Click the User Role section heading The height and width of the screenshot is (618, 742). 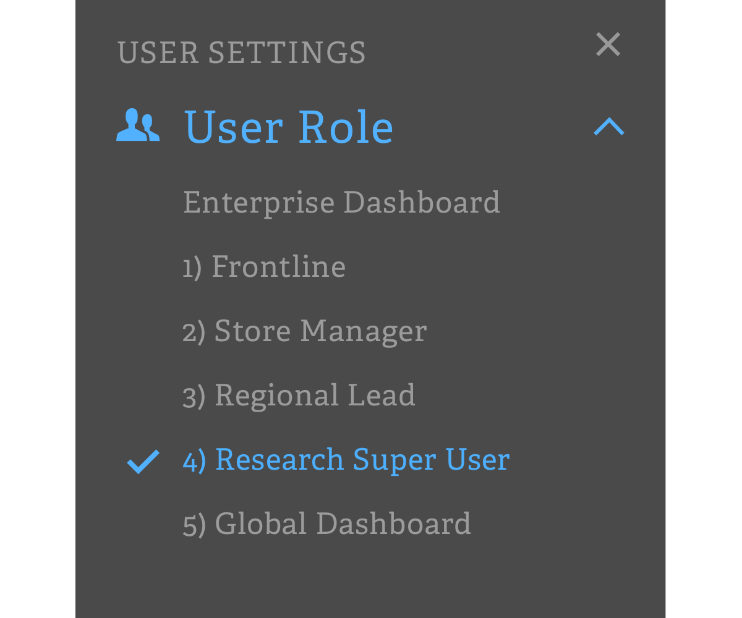click(x=289, y=127)
